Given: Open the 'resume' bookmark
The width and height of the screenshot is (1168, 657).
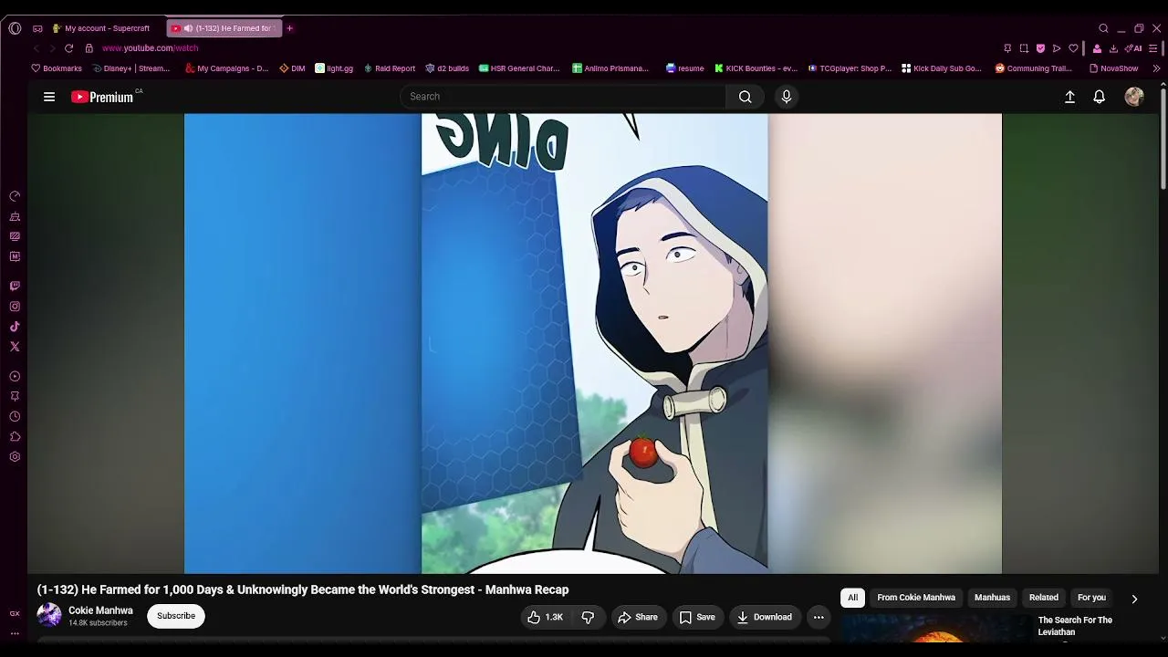Looking at the screenshot, I should click(x=685, y=68).
